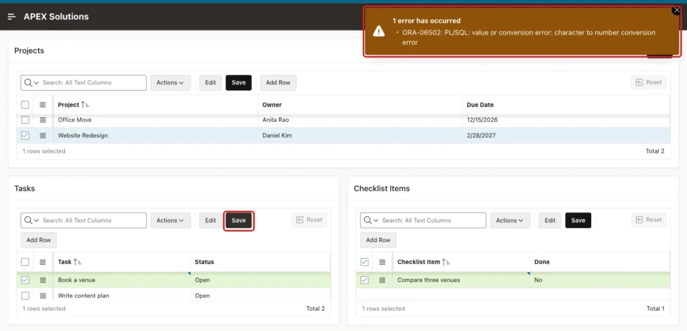Open row actions menu for Book a venue

(42, 280)
